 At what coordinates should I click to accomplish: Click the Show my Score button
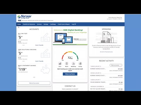[70, 74]
